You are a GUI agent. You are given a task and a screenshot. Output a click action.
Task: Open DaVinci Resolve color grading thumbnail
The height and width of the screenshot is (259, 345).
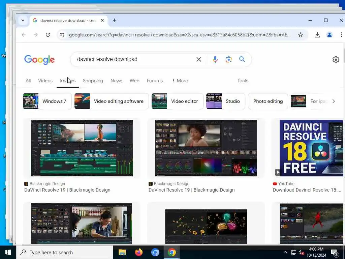(x=206, y=148)
